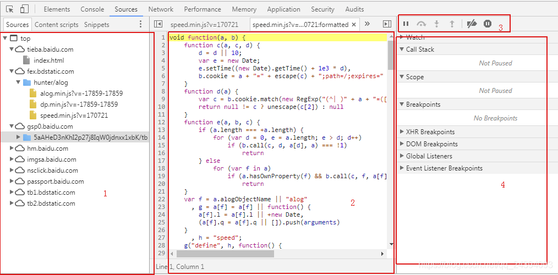
Task: Click the Step into function icon
Action: [x=436, y=24]
